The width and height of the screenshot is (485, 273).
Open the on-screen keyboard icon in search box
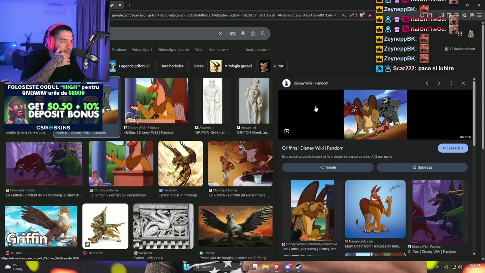tap(233, 34)
